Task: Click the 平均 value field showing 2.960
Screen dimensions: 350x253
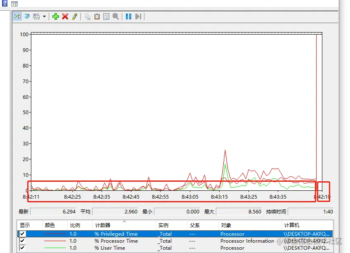Action: 115,211
